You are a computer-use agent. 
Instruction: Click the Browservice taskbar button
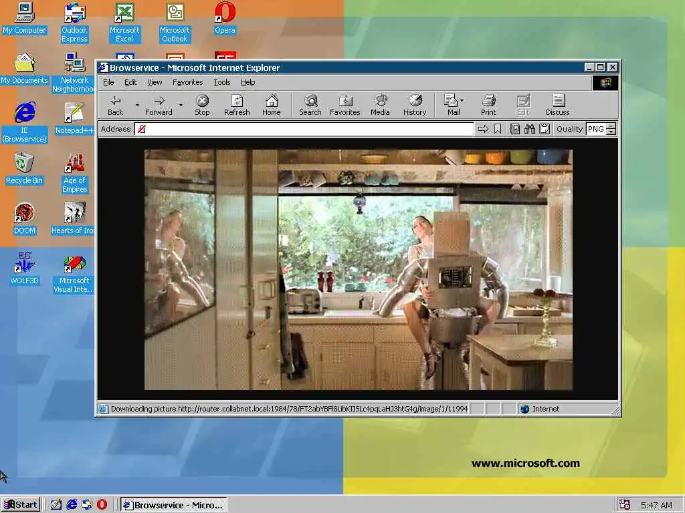coord(173,505)
